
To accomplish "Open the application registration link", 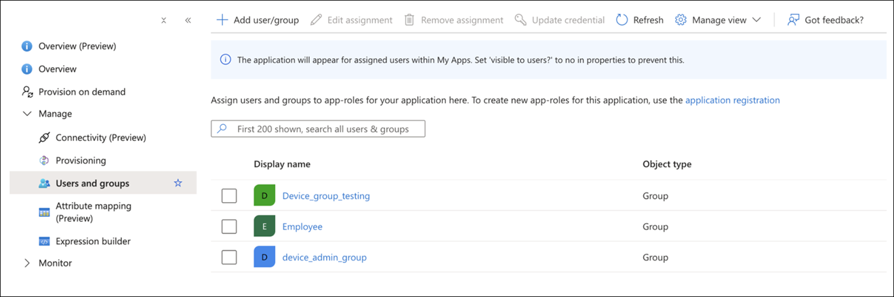I will [x=732, y=100].
